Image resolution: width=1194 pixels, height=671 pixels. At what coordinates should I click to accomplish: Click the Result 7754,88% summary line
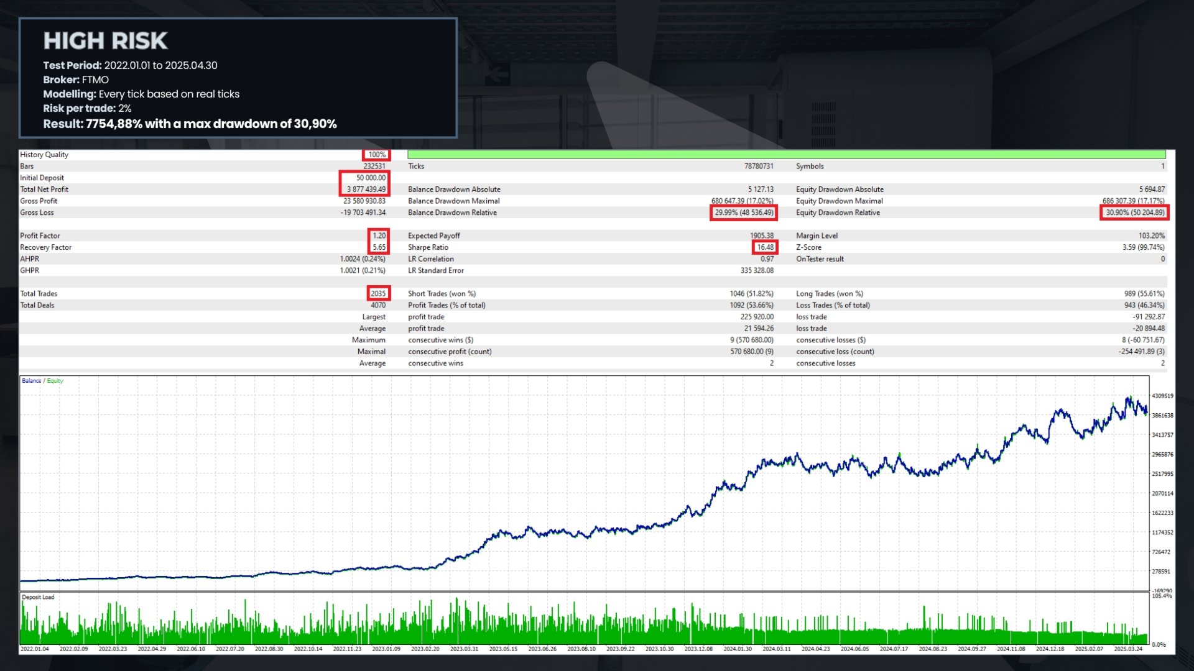190,124
